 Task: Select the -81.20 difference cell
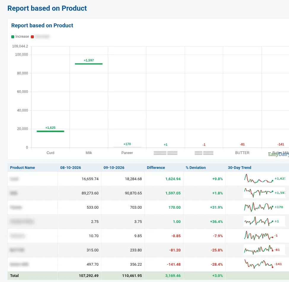tap(164, 250)
